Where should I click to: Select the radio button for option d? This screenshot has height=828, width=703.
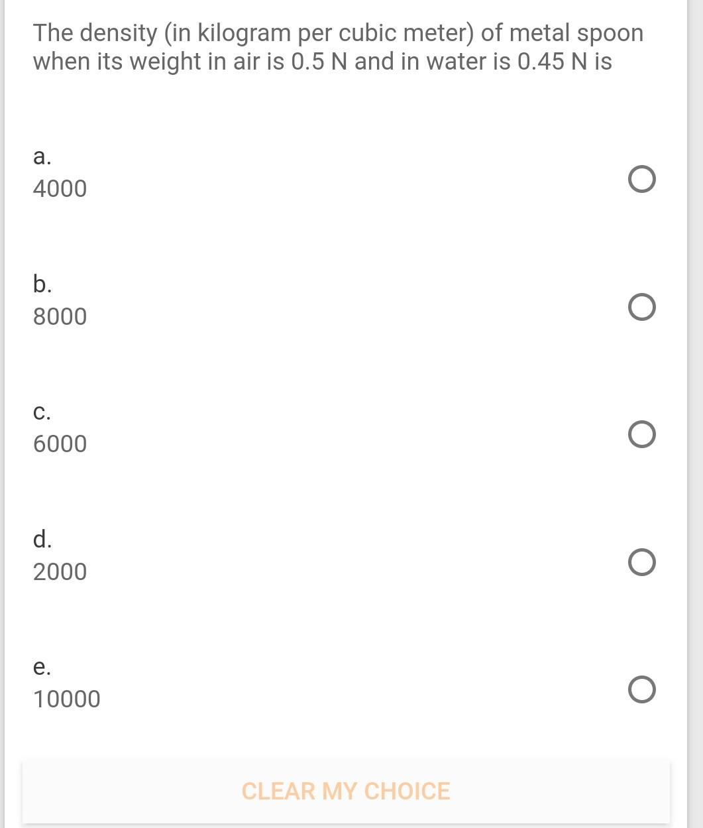click(x=641, y=562)
